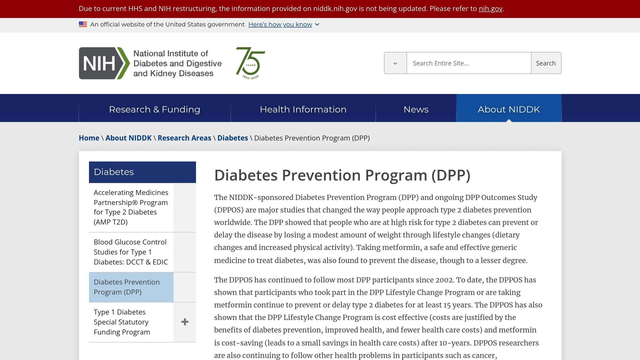Click the Diabetes Prevention Program (DPP) heading
The width and height of the screenshot is (640, 360).
pyautogui.click(x=342, y=175)
